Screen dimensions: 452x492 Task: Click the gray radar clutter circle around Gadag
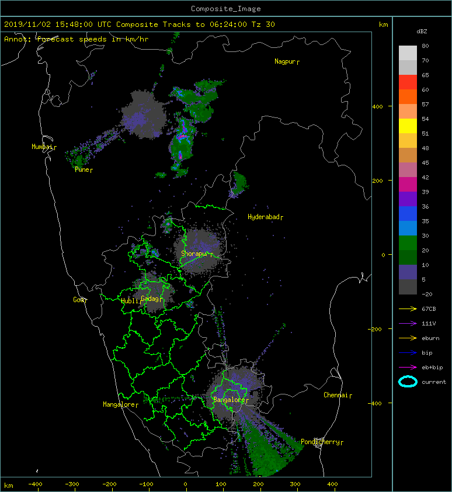pyautogui.click(x=154, y=293)
